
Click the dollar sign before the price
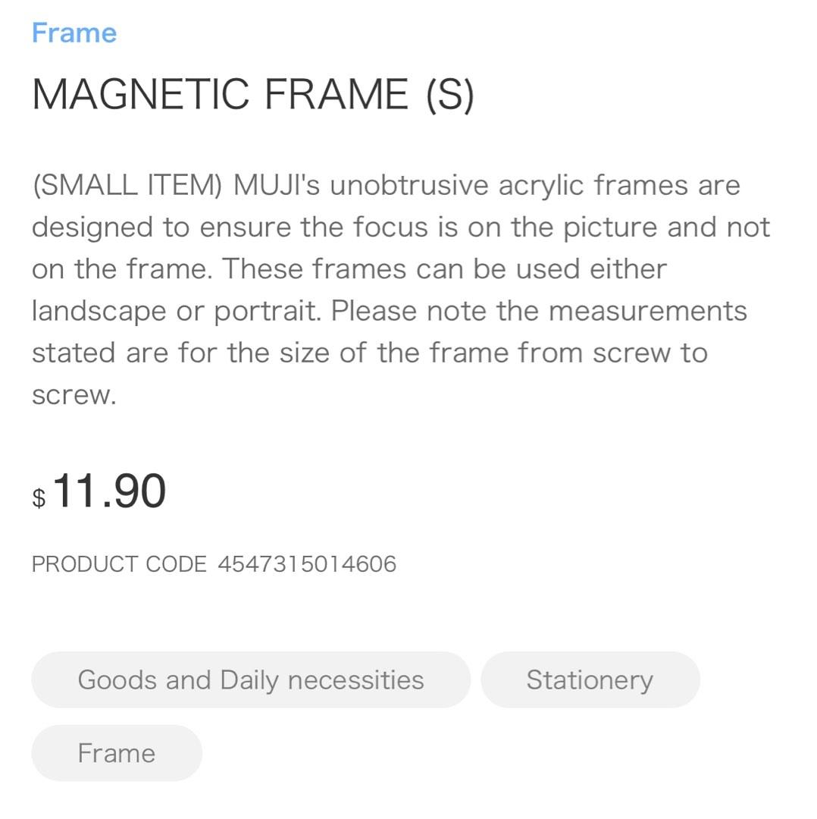[x=40, y=497]
